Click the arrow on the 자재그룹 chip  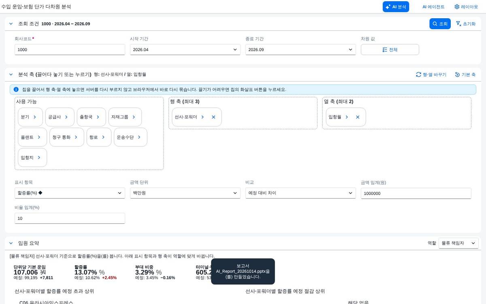[x=134, y=117]
